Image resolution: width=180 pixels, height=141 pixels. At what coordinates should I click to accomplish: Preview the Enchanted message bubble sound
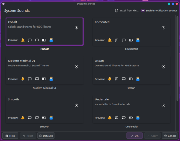point(124,40)
